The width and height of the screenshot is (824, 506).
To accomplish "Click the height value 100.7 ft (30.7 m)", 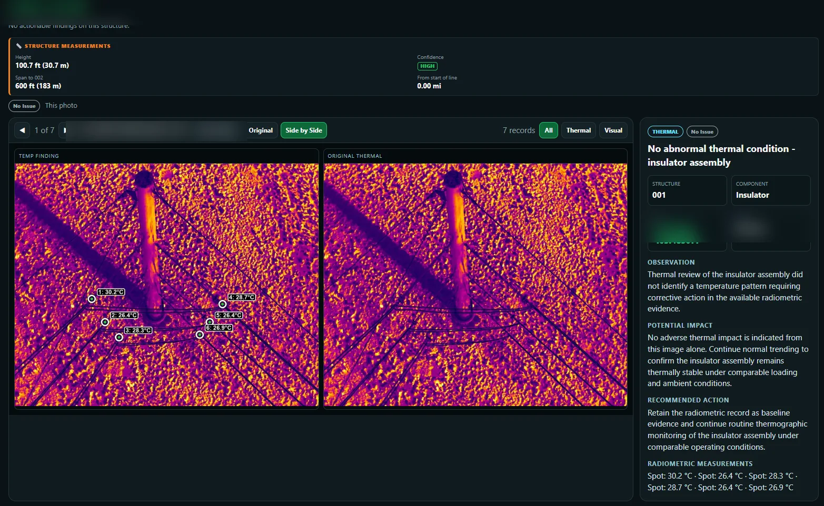I will pyautogui.click(x=42, y=65).
